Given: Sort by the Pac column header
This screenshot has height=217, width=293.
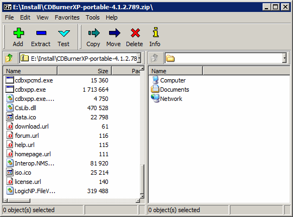Looking at the screenshot, I should point(126,71).
